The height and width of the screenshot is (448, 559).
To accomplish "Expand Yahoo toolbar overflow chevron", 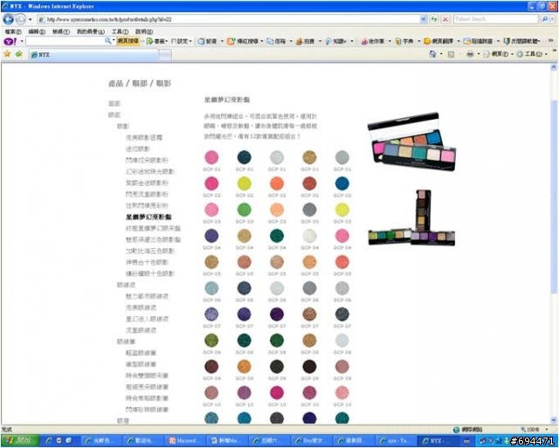I will tap(551, 41).
